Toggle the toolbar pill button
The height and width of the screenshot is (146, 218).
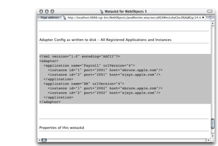(x=210, y=11)
